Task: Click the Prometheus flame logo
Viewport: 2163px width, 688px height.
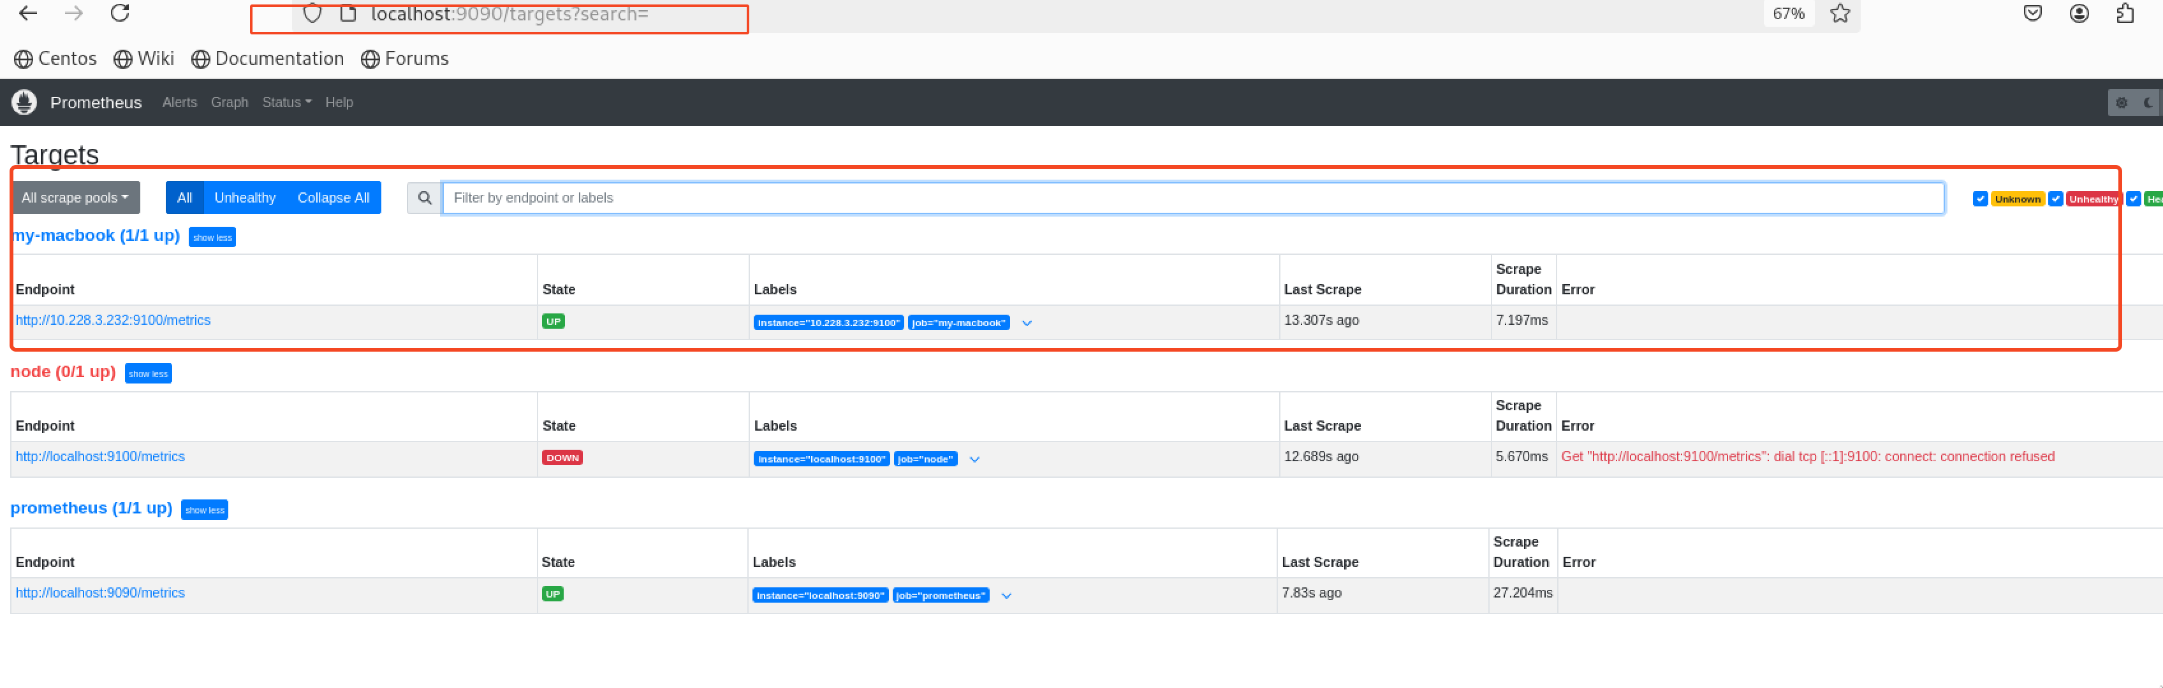Action: pyautogui.click(x=24, y=103)
